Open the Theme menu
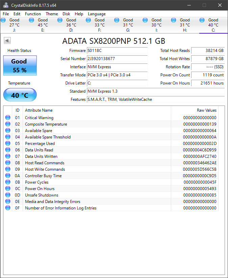Screen dimensions: 228x278 point(52,14)
